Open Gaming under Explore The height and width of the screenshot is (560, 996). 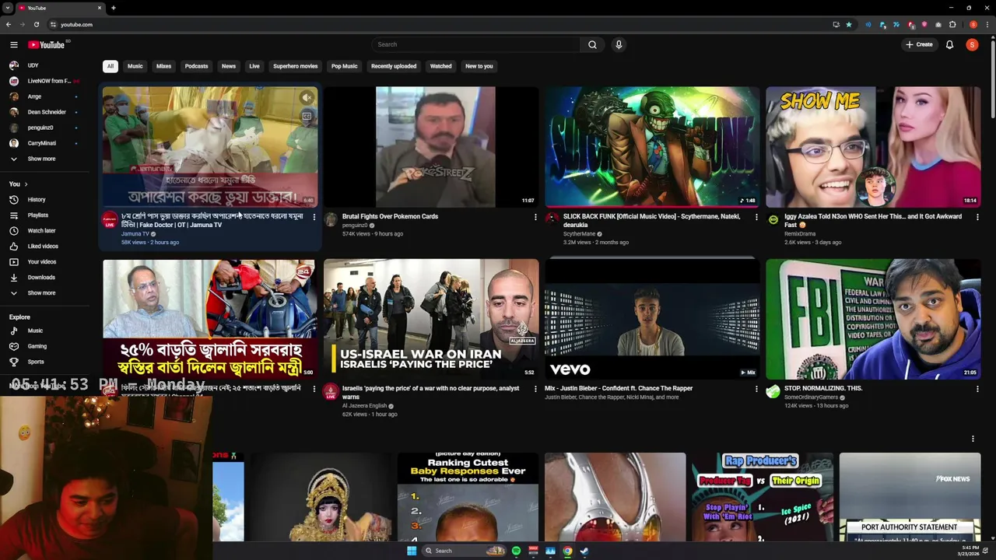37,346
